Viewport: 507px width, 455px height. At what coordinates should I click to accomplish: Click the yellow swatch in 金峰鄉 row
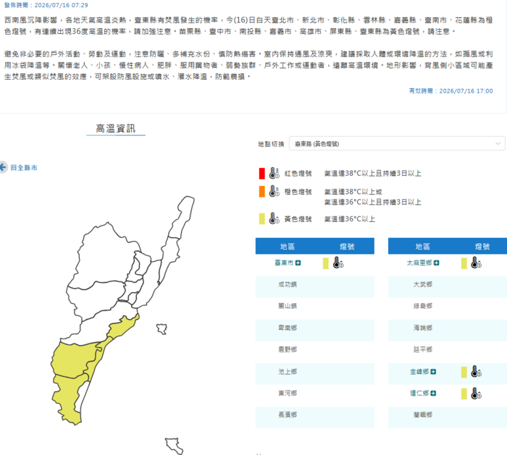coord(464,372)
